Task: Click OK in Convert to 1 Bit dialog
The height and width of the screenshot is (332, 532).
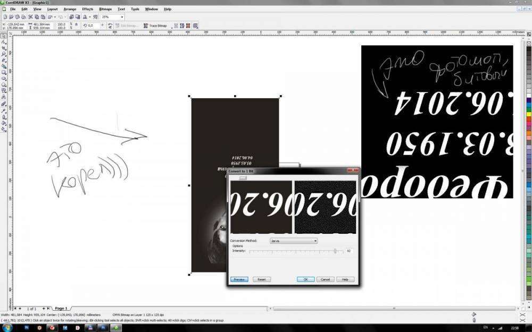Action: [305, 279]
